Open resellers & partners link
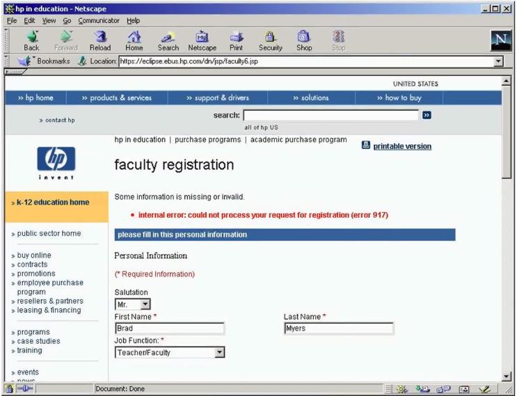The image size is (517, 396). pos(50,301)
